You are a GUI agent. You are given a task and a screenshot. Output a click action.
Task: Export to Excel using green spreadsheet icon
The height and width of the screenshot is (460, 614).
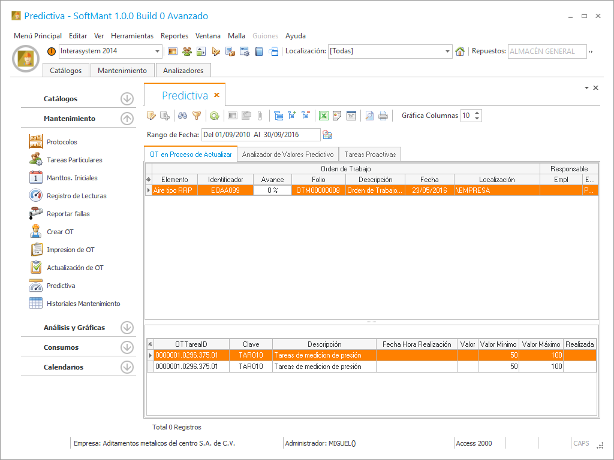(324, 116)
